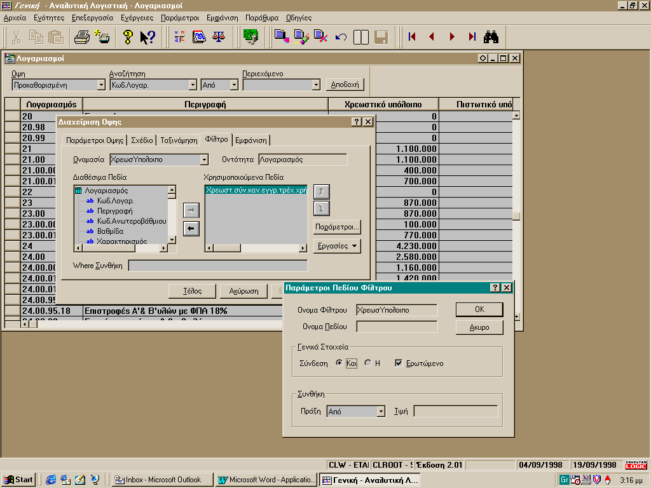This screenshot has width=651, height=488.
Task: Go to first record navigation icon
Action: (412, 37)
